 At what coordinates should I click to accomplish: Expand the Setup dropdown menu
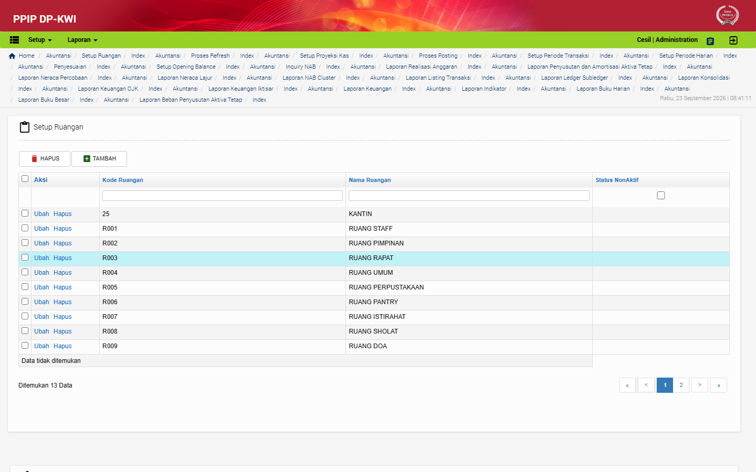[40, 40]
